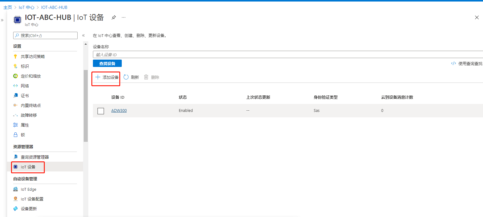This screenshot has width=483, height=217.
Task: Click the IoT Edge icon
Action: [x=15, y=189]
